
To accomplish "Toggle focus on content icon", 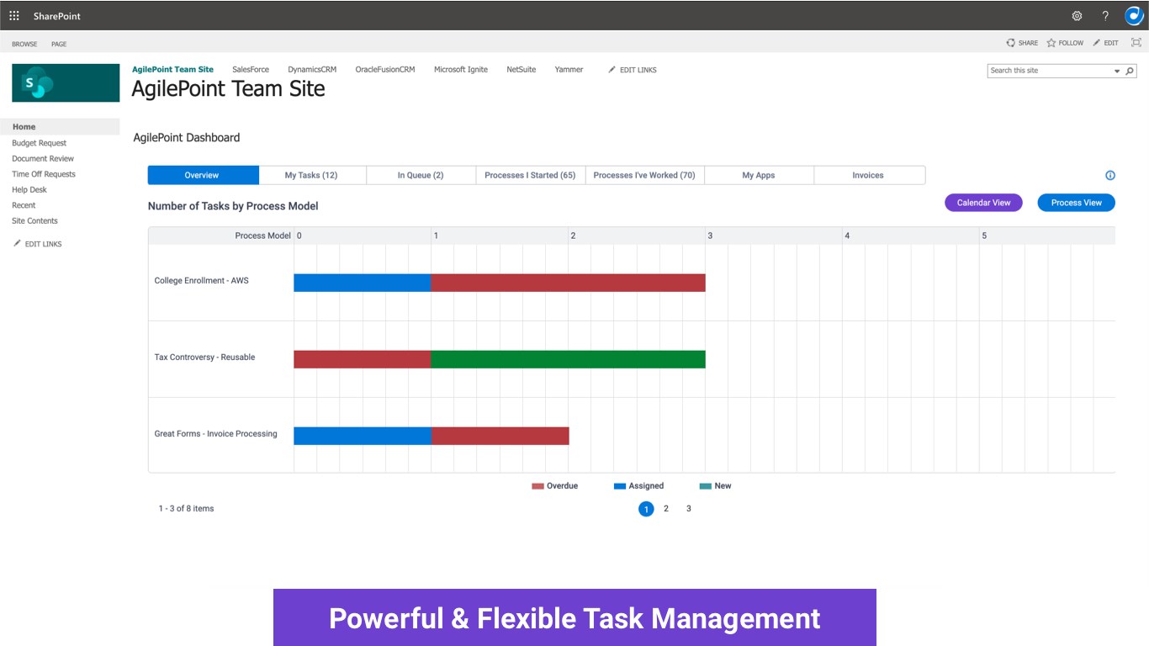I will click(x=1136, y=43).
